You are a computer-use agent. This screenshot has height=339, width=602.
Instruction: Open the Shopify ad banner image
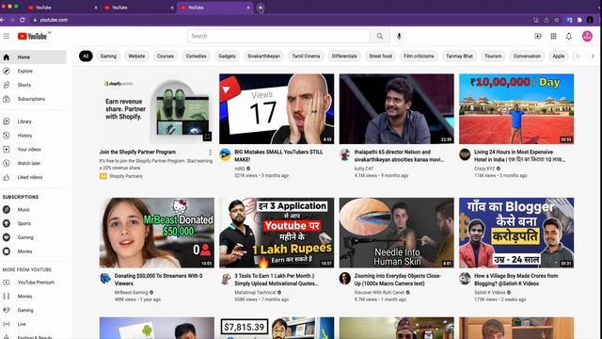[157, 109]
